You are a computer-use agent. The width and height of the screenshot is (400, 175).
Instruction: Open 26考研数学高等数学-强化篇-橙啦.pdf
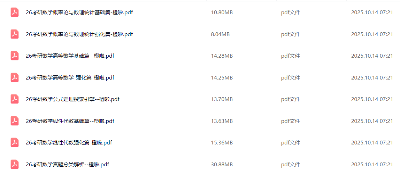click(x=70, y=77)
